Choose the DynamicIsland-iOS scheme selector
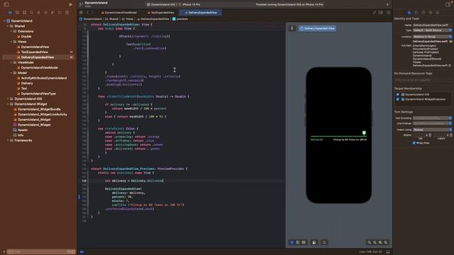Viewport: 454px width, 255px height. click(x=161, y=5)
